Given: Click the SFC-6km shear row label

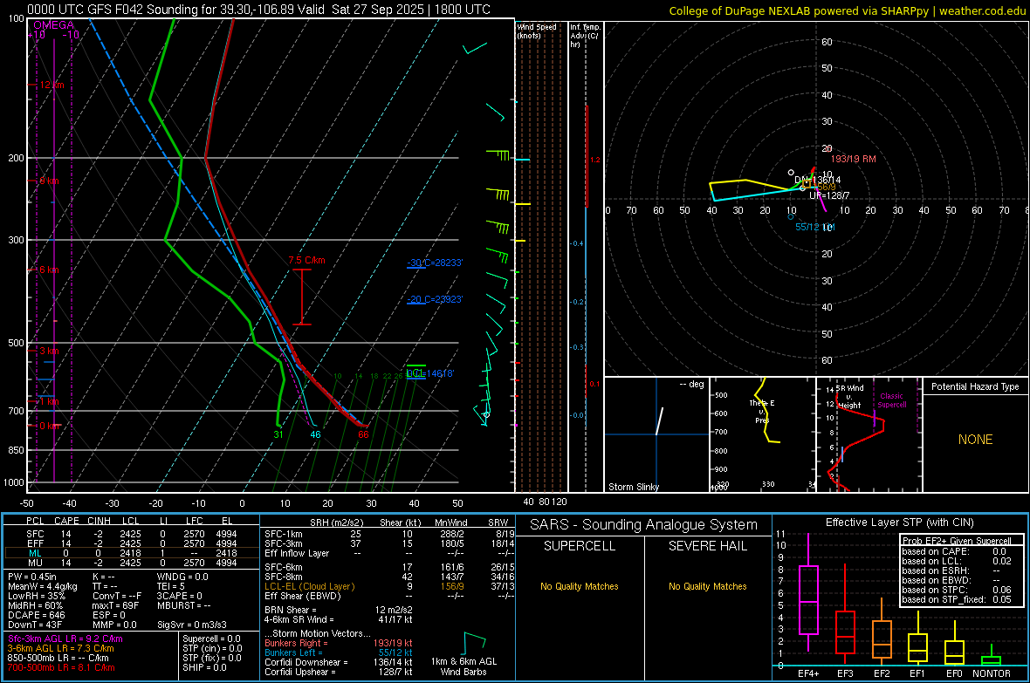Looking at the screenshot, I should 284,567.
